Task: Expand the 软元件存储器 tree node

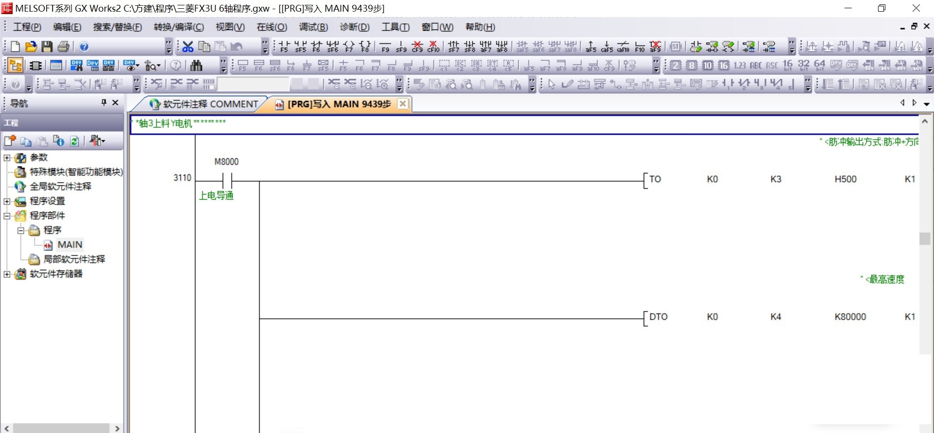Action: 7,274
